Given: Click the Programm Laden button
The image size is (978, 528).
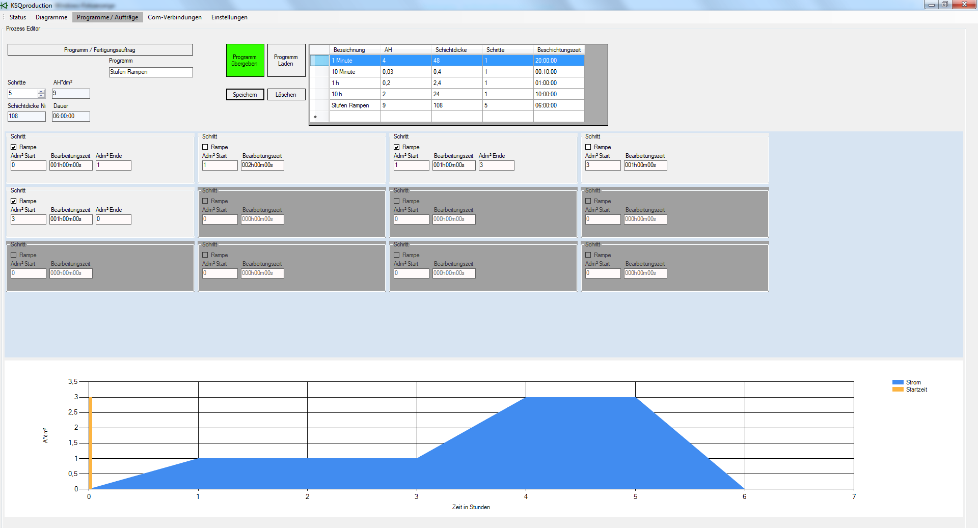Looking at the screenshot, I should (x=286, y=61).
